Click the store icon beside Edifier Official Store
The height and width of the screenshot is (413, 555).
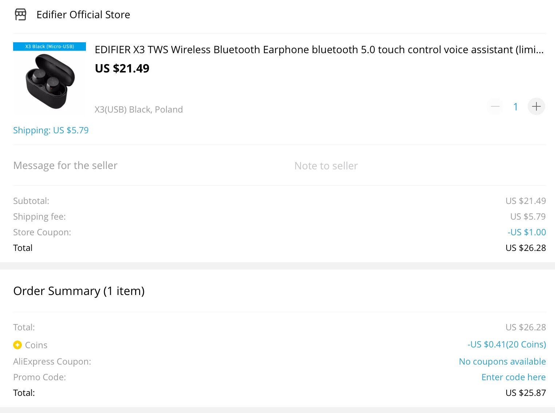click(20, 15)
